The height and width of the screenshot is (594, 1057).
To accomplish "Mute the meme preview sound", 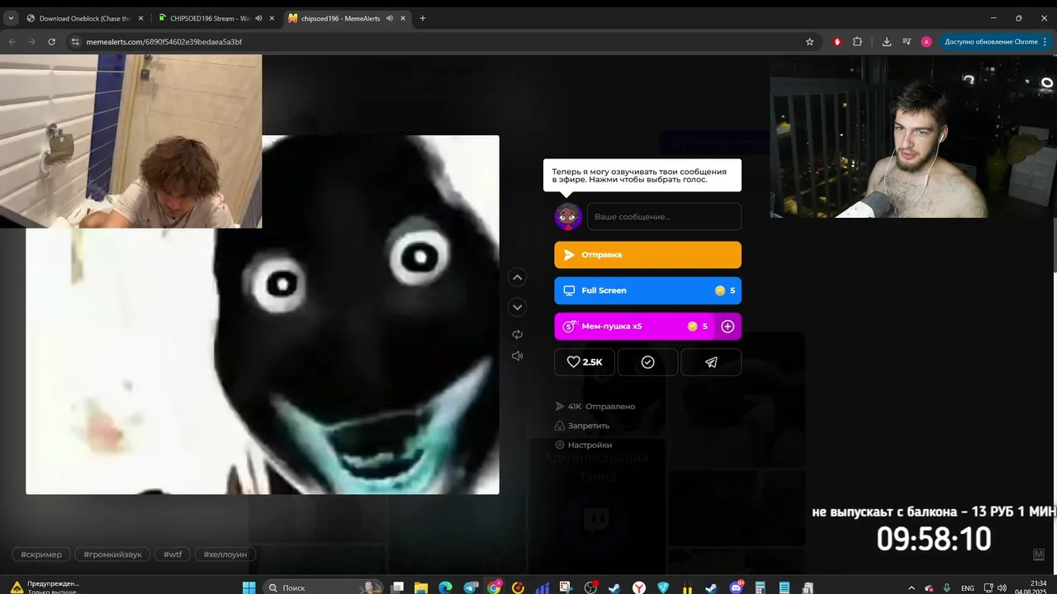I will click(x=517, y=356).
